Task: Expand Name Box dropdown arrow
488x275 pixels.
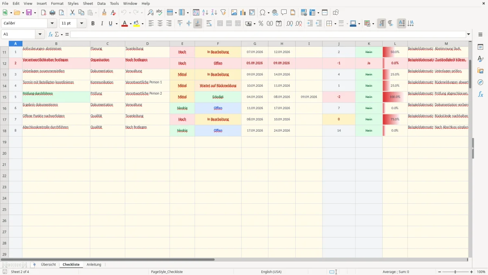Action: tap(40, 34)
